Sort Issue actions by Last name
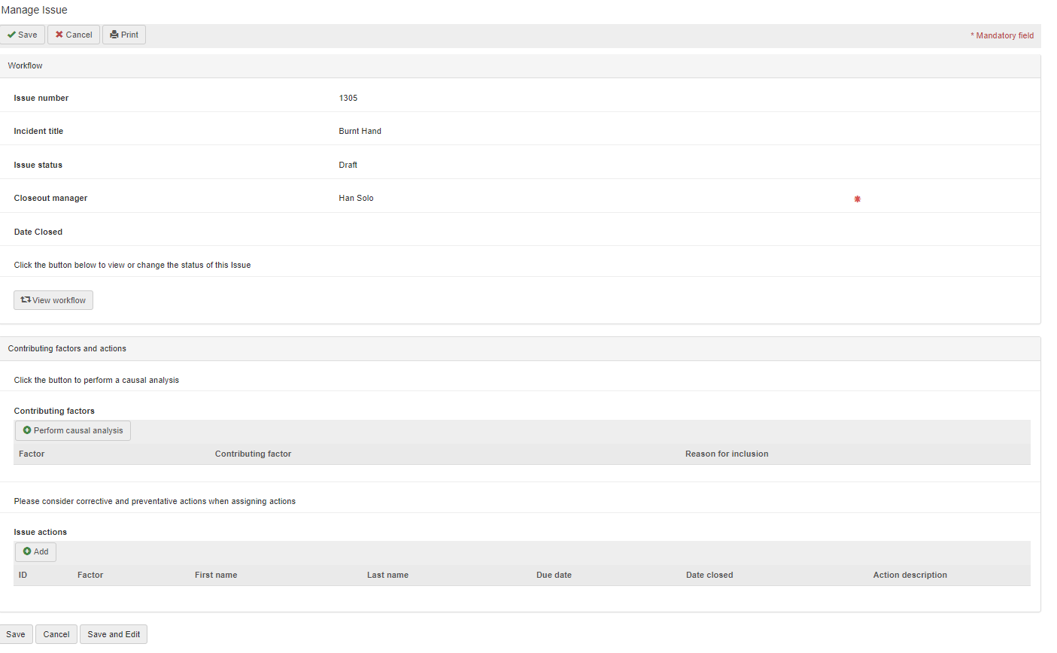Viewport: 1057px width, 653px height. (387, 576)
